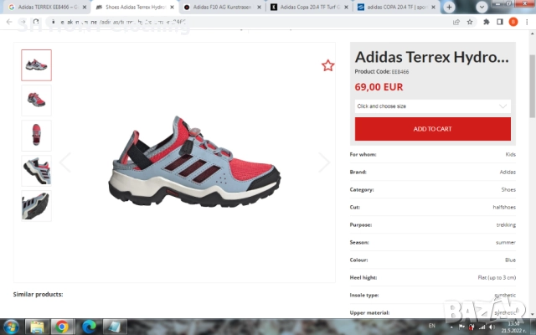Screen dimensions: 536x335
Task: Switch to the adidas COPA 20.4 TF tab
Action: [396, 7]
